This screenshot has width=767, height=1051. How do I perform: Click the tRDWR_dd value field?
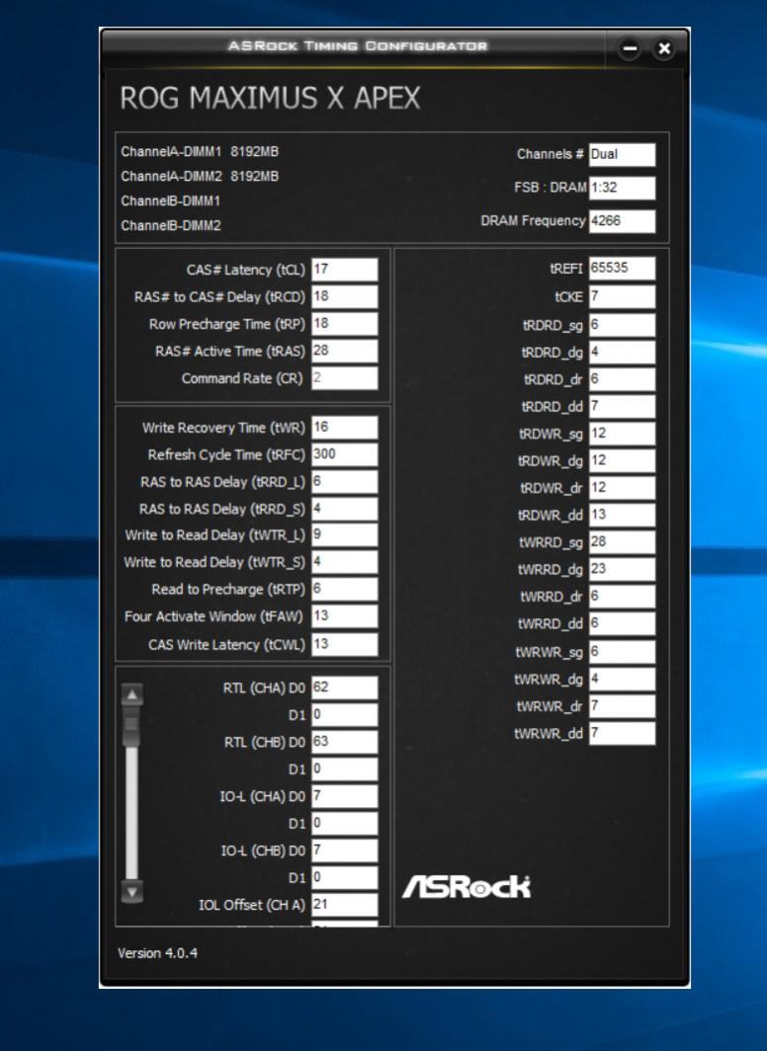tap(622, 515)
